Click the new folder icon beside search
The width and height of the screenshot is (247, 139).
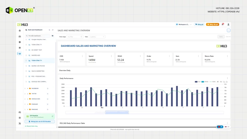tap(53, 36)
